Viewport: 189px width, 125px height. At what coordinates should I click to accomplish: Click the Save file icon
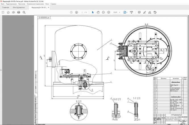coord(3,13)
